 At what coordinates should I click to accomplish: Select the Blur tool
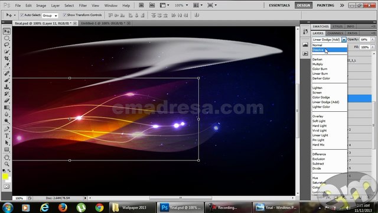[6, 114]
